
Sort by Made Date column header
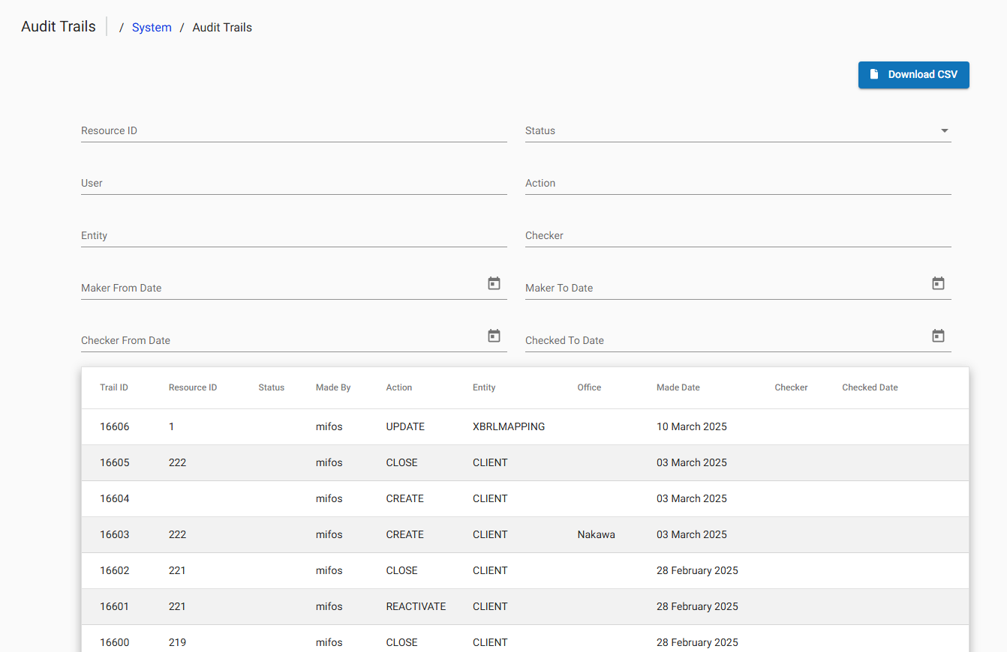point(678,388)
